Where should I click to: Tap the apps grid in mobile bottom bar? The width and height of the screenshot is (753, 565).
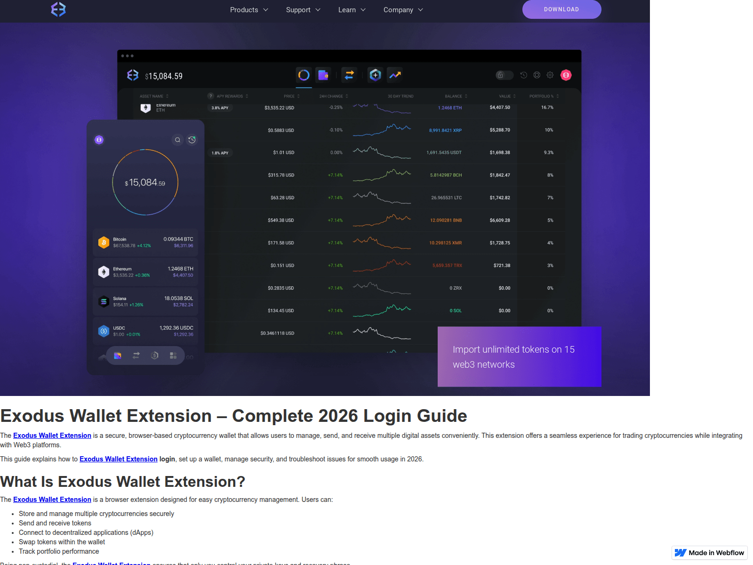coord(173,355)
